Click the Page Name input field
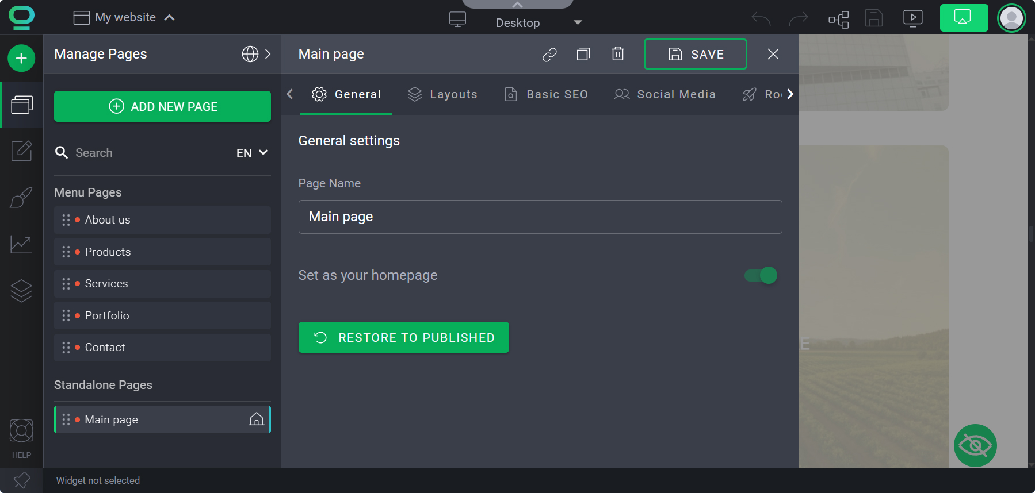 [x=540, y=217]
